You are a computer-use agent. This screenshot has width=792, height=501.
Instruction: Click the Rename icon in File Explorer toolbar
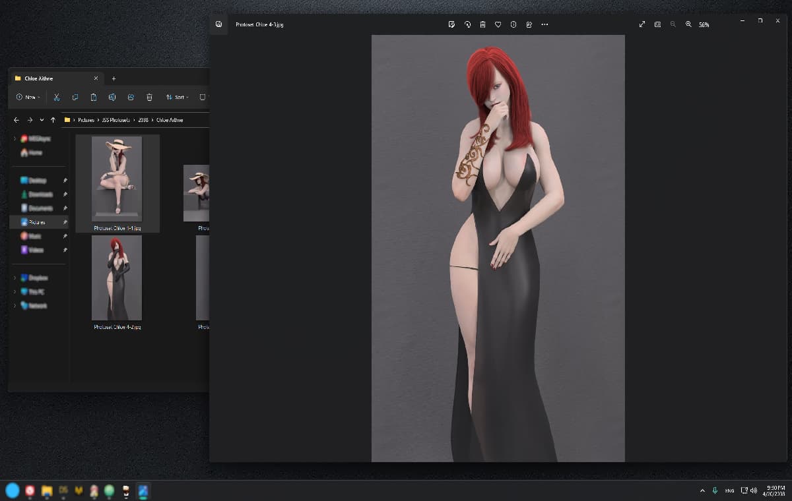click(112, 97)
